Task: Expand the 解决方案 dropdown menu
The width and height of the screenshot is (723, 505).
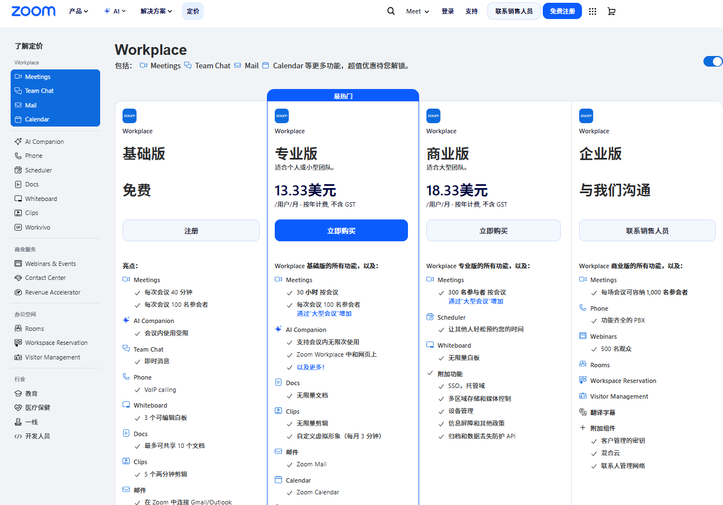Action: pos(156,11)
